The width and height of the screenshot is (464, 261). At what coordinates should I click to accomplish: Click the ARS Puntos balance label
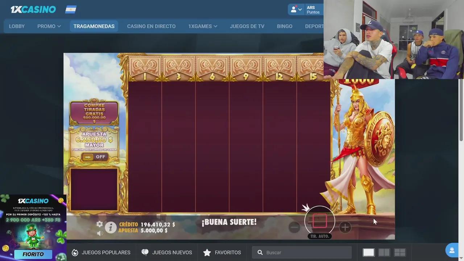tap(313, 10)
